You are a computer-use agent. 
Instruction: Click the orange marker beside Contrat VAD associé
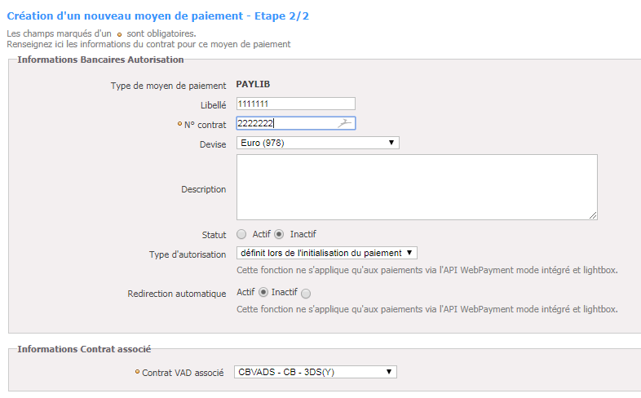137,371
